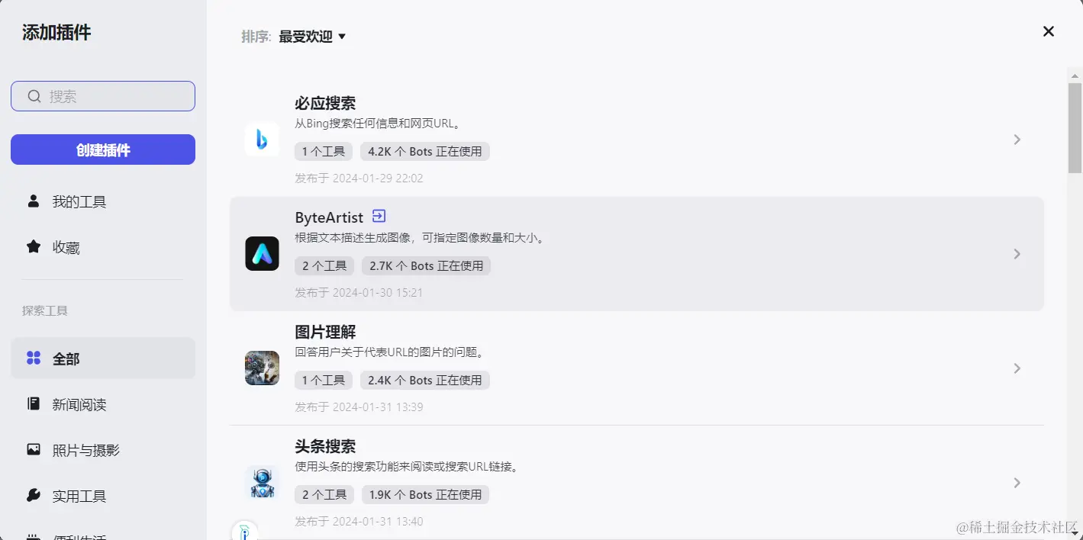Viewport: 1083px width, 540px height.
Task: Open ByteArtist via the link-arrow icon
Action: [379, 217]
